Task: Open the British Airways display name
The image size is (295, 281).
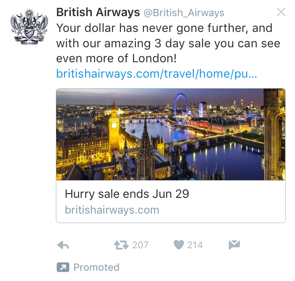Action: tap(98, 12)
